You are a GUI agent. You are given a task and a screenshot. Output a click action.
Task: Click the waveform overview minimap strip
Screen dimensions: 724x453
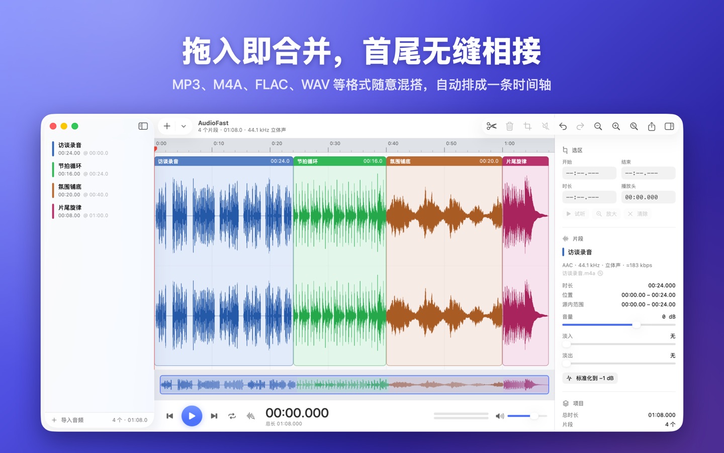point(354,385)
